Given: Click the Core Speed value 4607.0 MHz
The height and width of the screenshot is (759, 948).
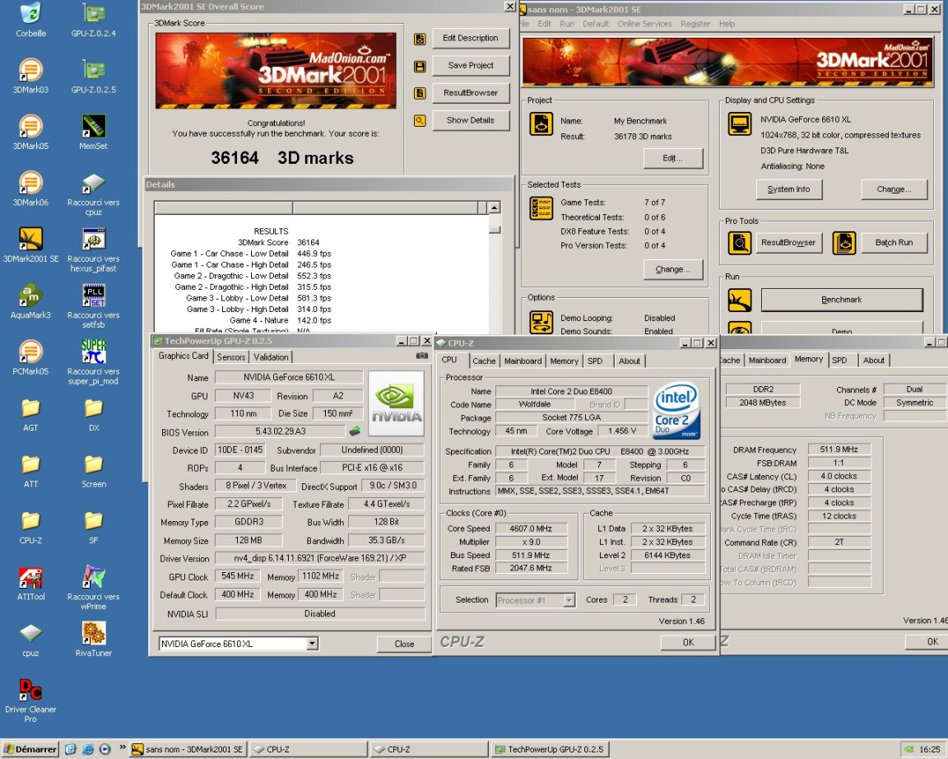Looking at the screenshot, I should (531, 529).
